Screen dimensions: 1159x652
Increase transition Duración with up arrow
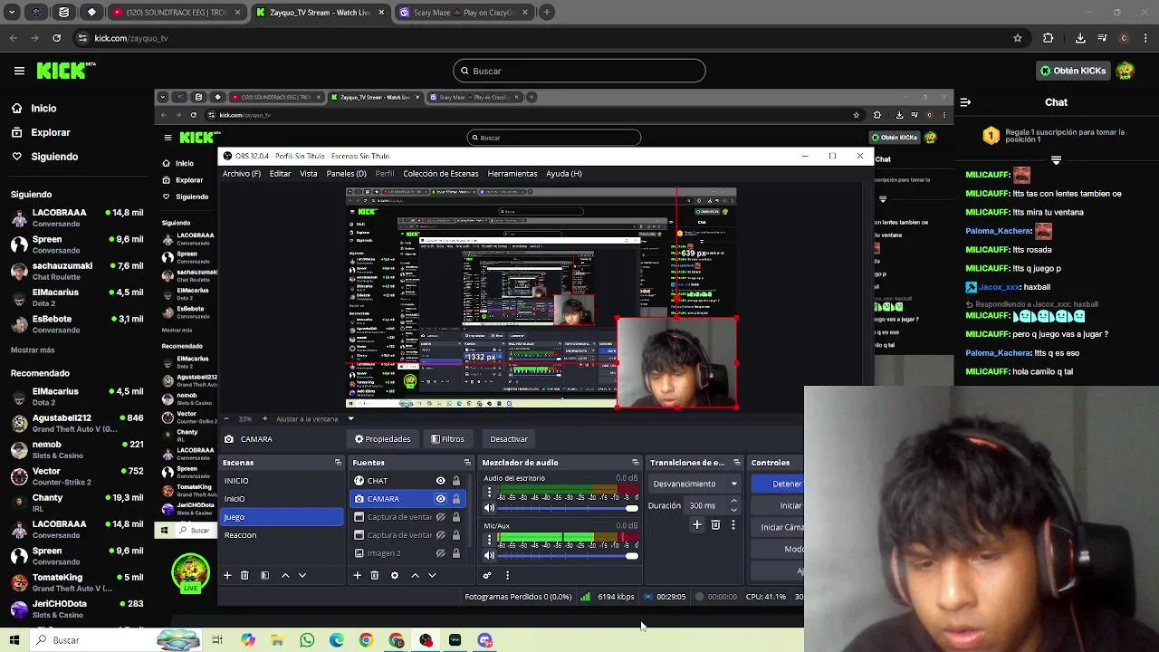pos(733,502)
